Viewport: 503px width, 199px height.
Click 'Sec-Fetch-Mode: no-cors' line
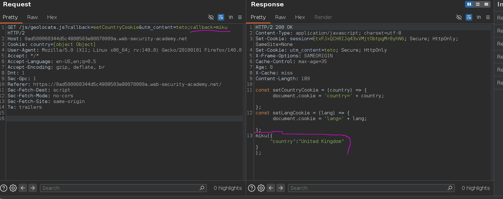coord(40,96)
